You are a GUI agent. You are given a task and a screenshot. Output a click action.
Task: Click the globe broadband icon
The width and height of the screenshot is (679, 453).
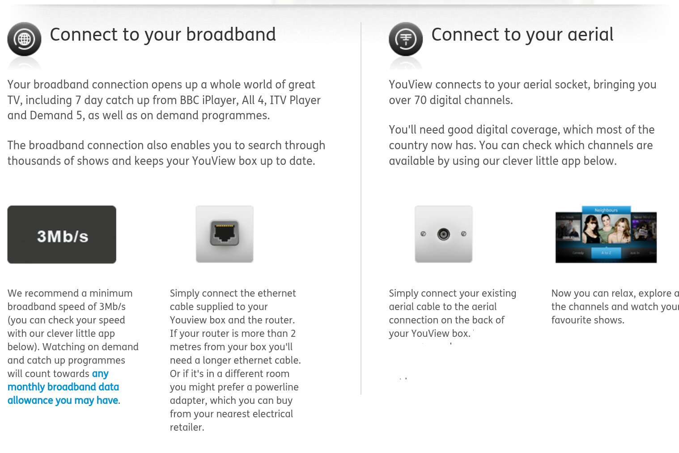coord(24,39)
